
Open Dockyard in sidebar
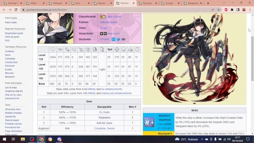click(10, 66)
